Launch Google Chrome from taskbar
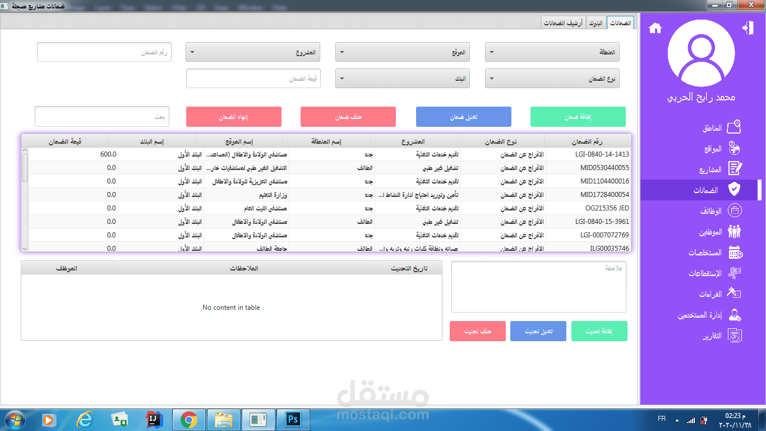The image size is (766, 431). pyautogui.click(x=188, y=419)
